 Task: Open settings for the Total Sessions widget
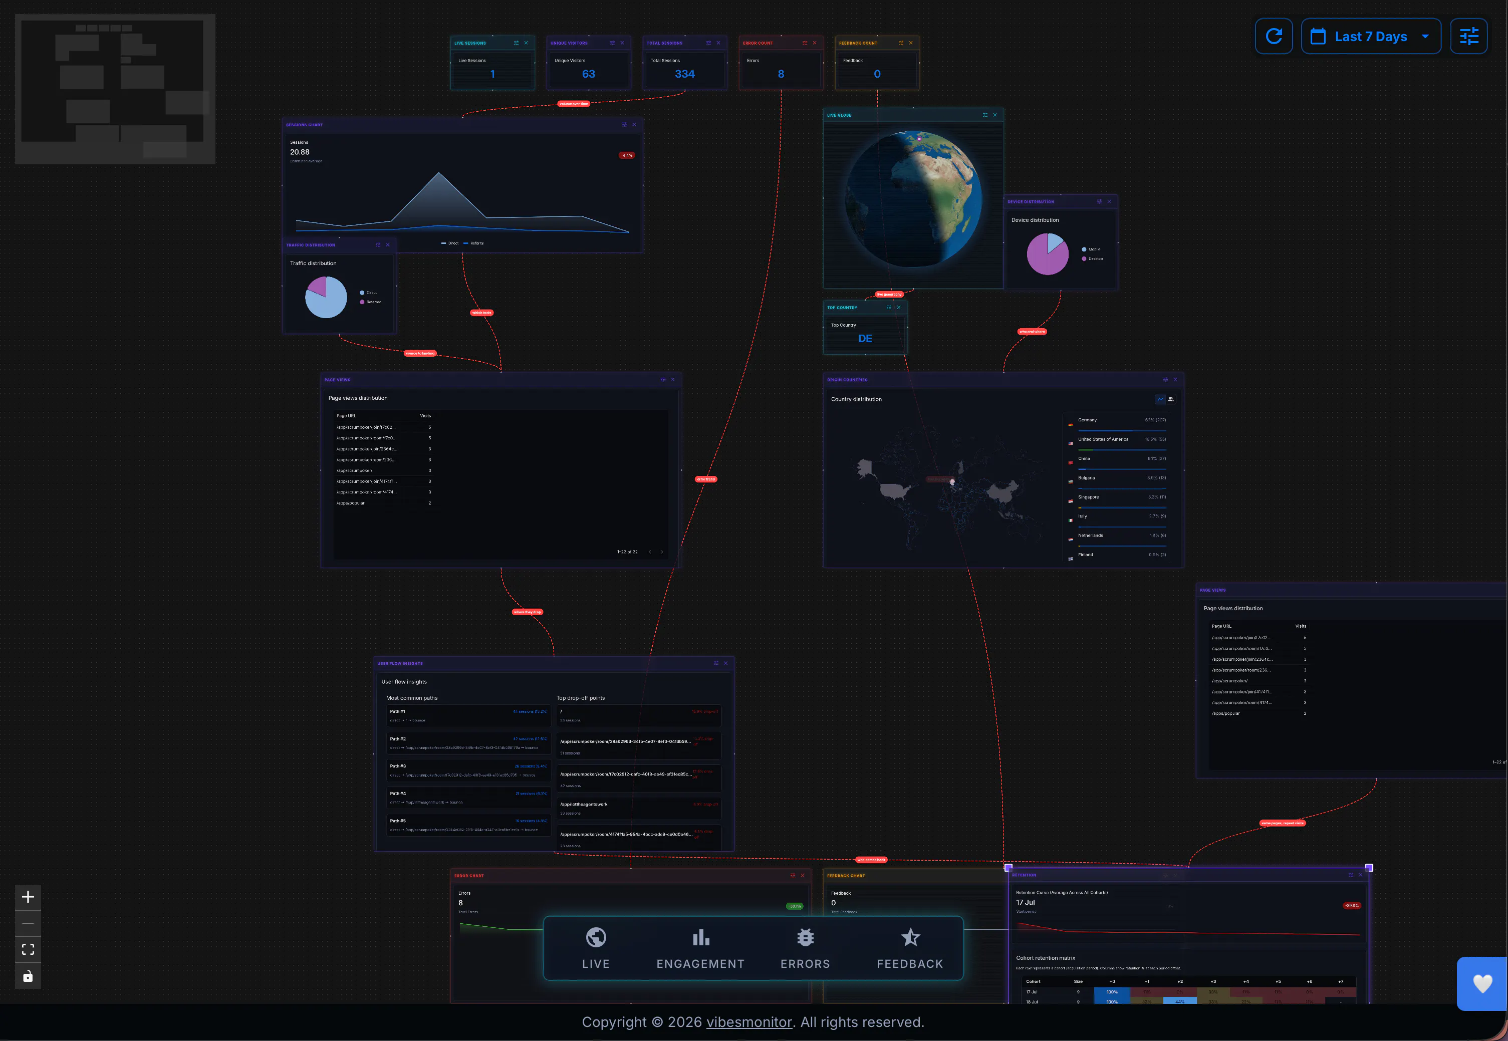[x=708, y=43]
